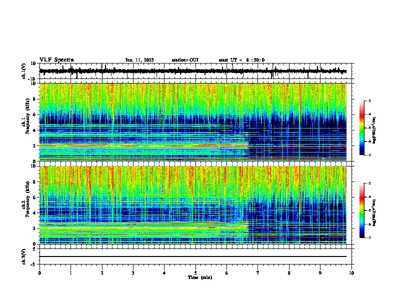This screenshot has height=306, width=396.
Task: Select the "start UT = 8 :30: 0" label
Action: [241, 60]
